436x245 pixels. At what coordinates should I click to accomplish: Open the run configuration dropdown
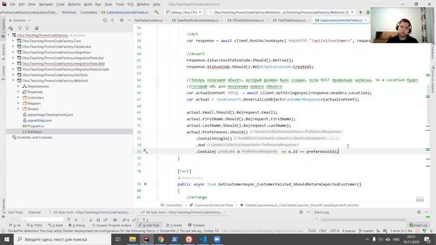tap(281, 12)
